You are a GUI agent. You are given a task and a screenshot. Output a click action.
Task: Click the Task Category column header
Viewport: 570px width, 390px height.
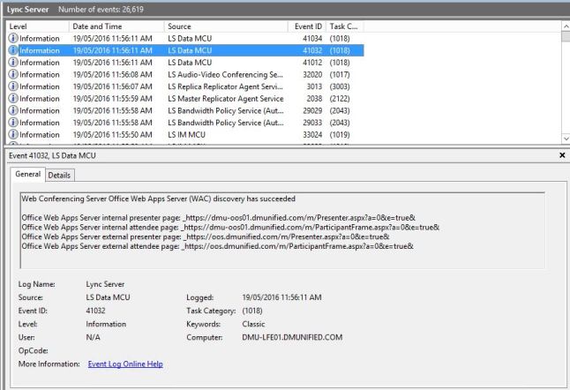coord(343,26)
